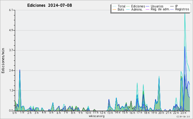Click the 12 h x-axis label
The height and width of the screenshot is (119, 193).
pyautogui.click(x=103, y=113)
